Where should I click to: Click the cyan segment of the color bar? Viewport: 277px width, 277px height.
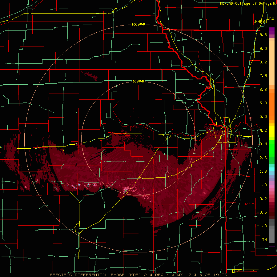[272, 169]
